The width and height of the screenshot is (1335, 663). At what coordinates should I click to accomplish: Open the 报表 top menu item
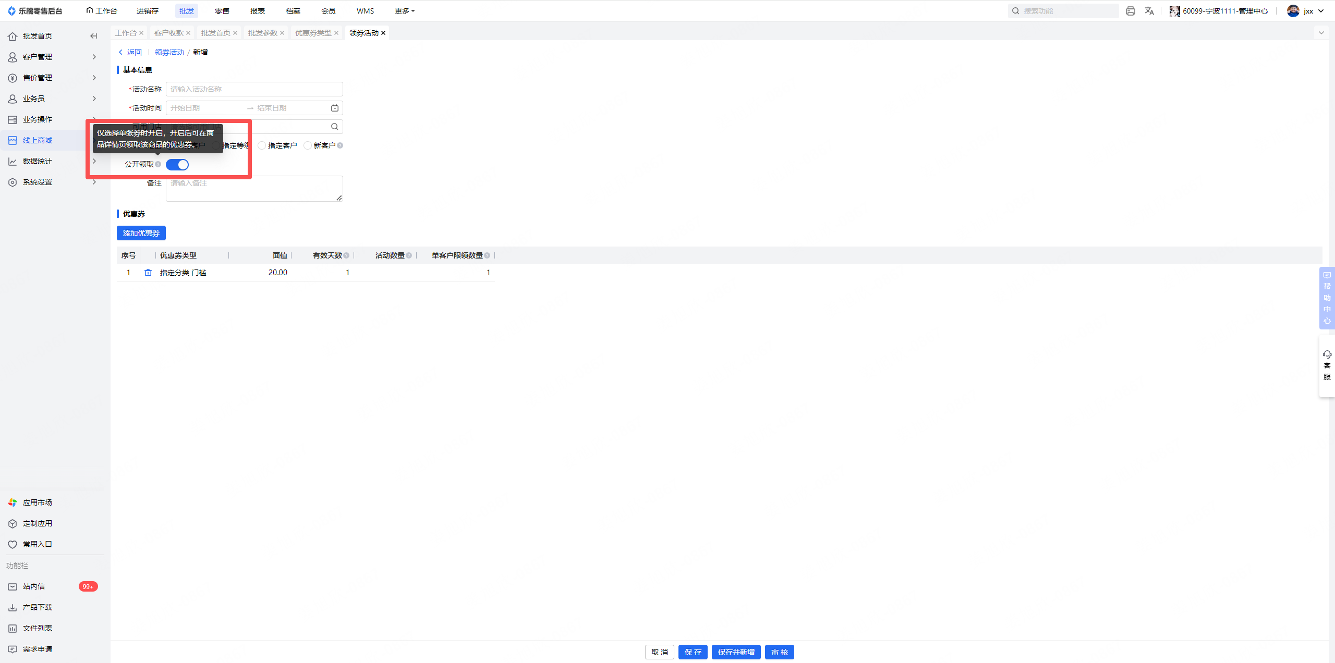258,11
